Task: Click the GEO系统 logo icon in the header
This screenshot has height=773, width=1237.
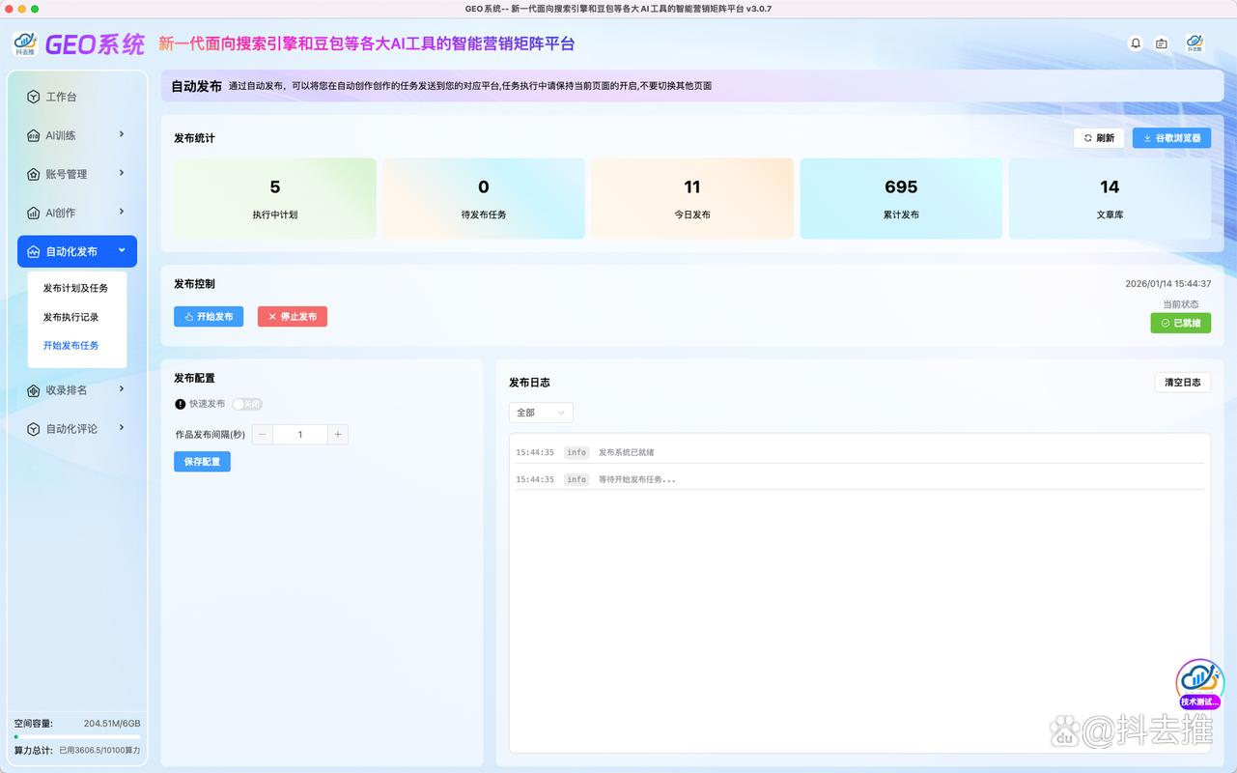Action: (25, 44)
